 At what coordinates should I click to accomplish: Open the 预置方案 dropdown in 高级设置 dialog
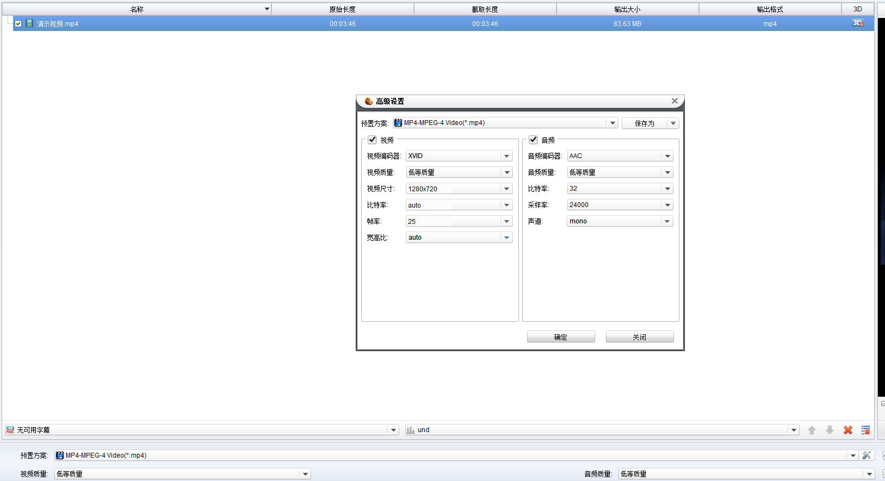[x=612, y=123]
